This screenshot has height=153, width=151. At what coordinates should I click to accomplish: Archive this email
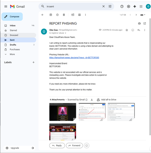pos(51,15)
